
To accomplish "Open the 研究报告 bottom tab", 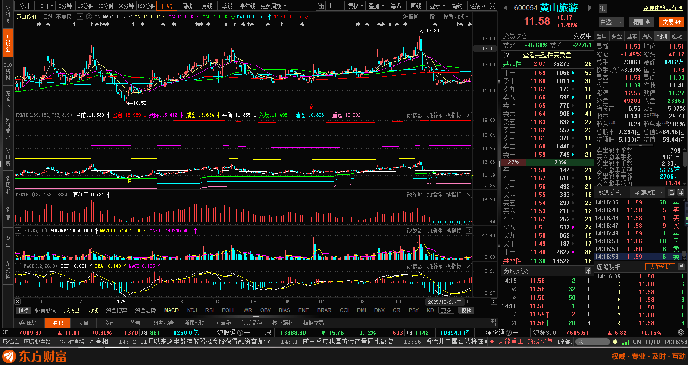I will pyautogui.click(x=163, y=323).
